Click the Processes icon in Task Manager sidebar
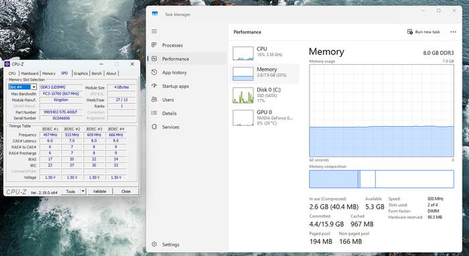 [x=154, y=45]
